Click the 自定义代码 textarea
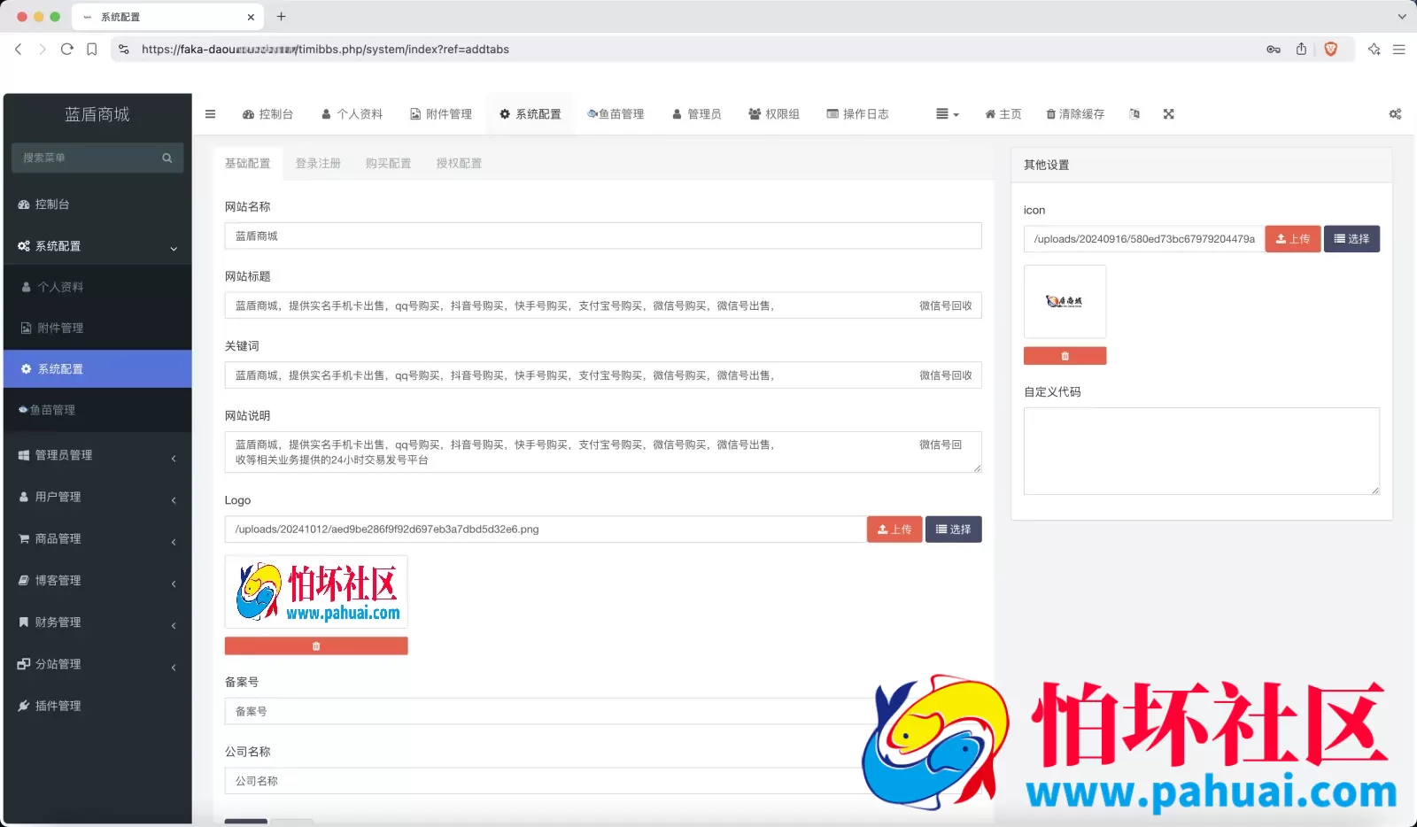This screenshot has width=1417, height=827. (x=1202, y=451)
